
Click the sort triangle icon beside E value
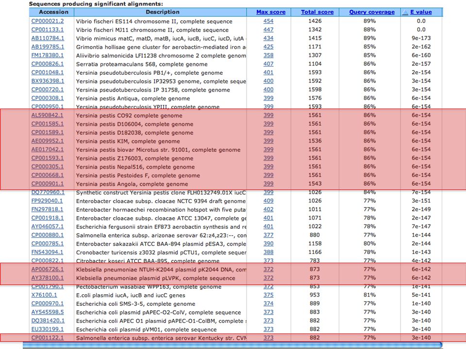[x=405, y=12]
